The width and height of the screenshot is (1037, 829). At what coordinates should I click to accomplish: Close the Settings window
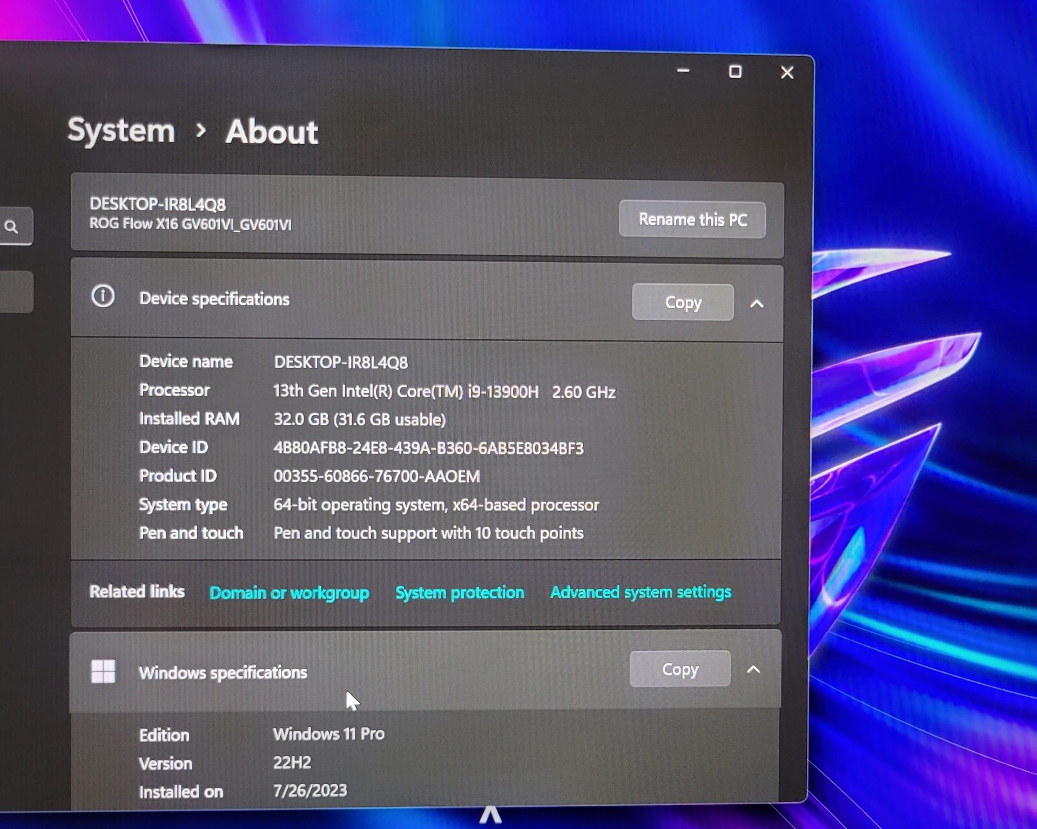[x=787, y=72]
